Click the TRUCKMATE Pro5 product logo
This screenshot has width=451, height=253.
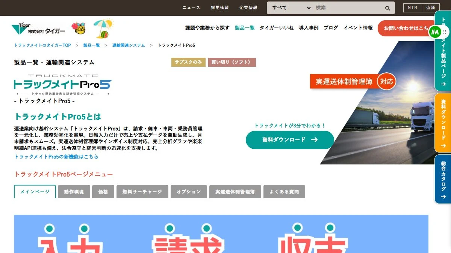[x=62, y=84]
